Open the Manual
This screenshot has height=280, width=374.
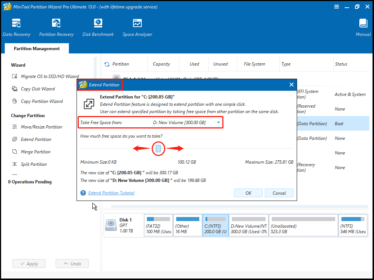(363, 28)
